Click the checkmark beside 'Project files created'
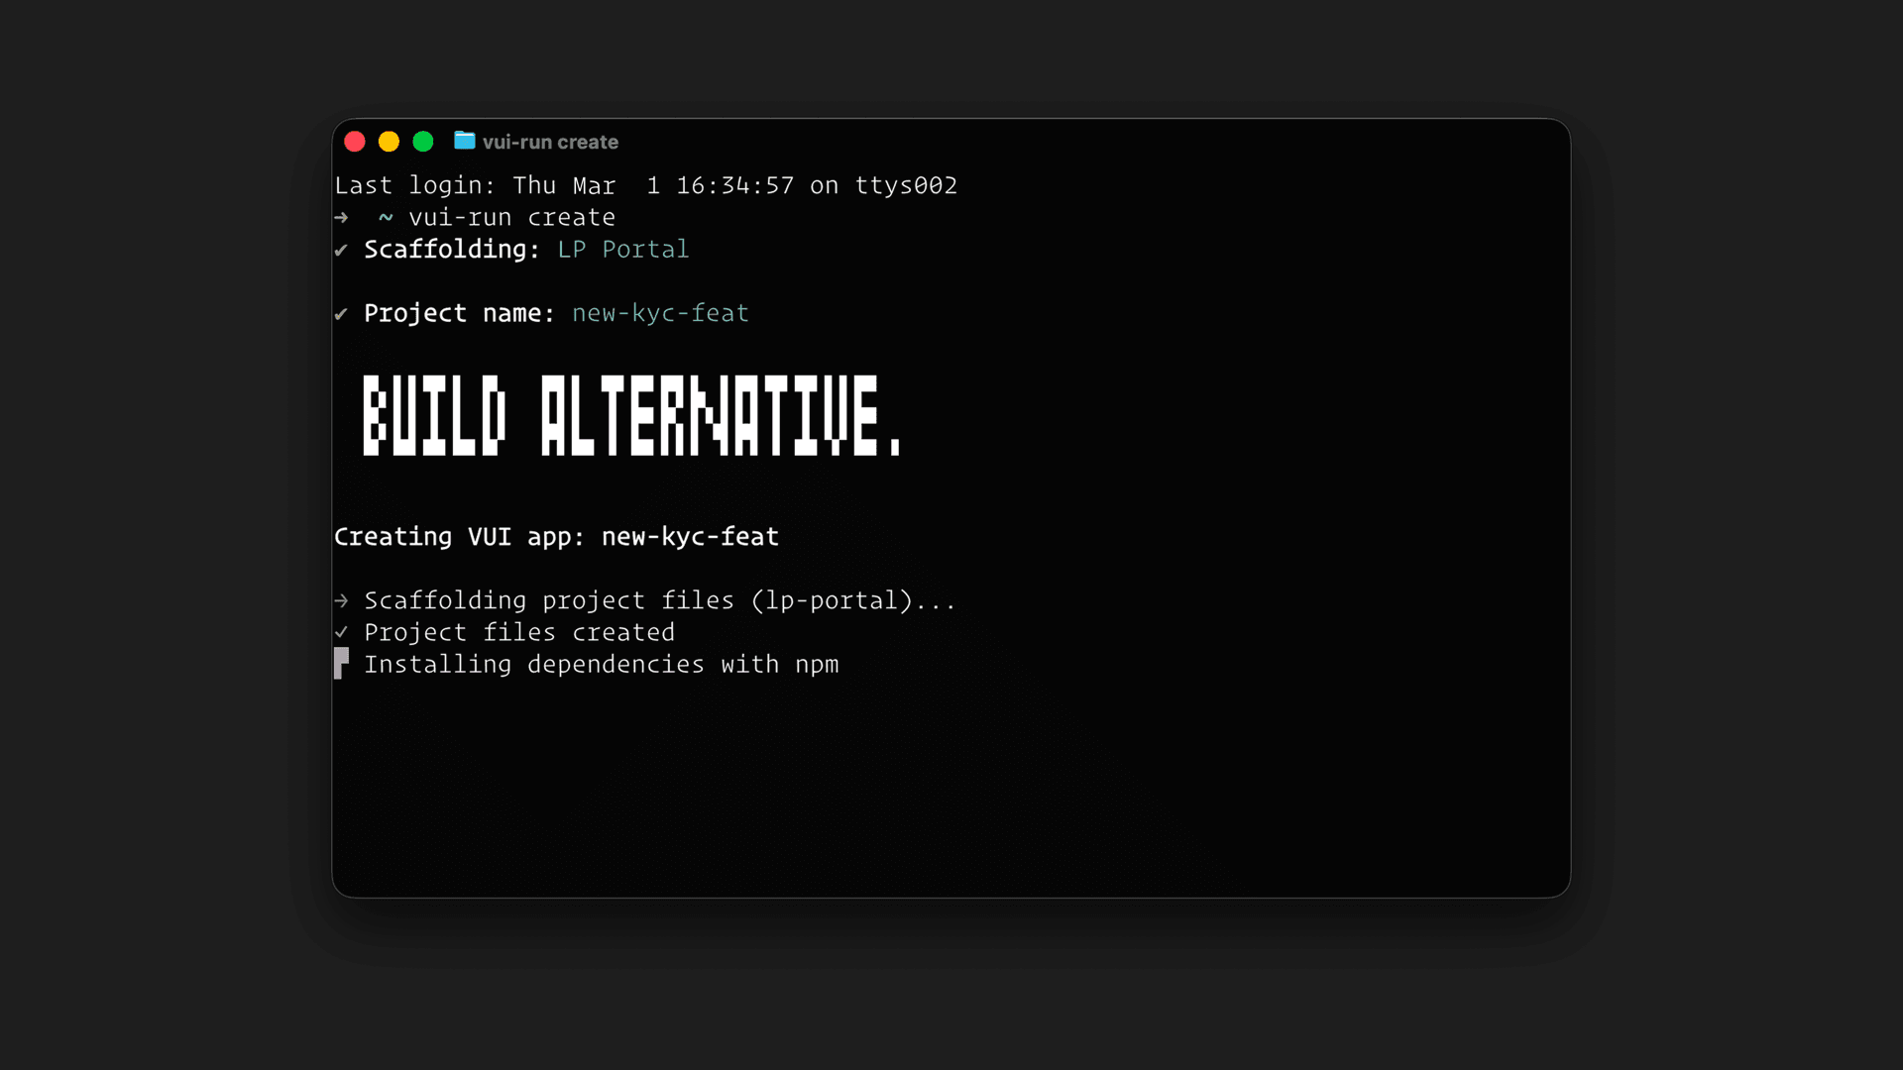Viewport: 1903px width, 1070px height. (341, 632)
